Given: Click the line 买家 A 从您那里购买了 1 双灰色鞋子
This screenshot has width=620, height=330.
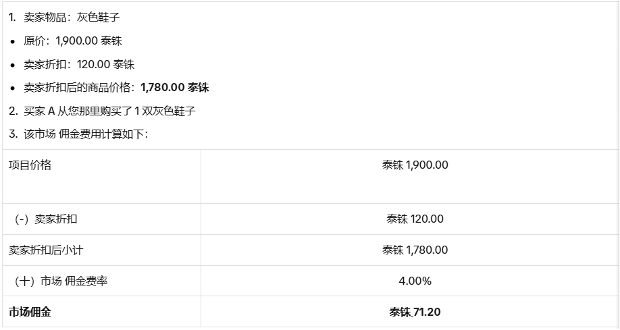Looking at the screenshot, I should coord(109,111).
